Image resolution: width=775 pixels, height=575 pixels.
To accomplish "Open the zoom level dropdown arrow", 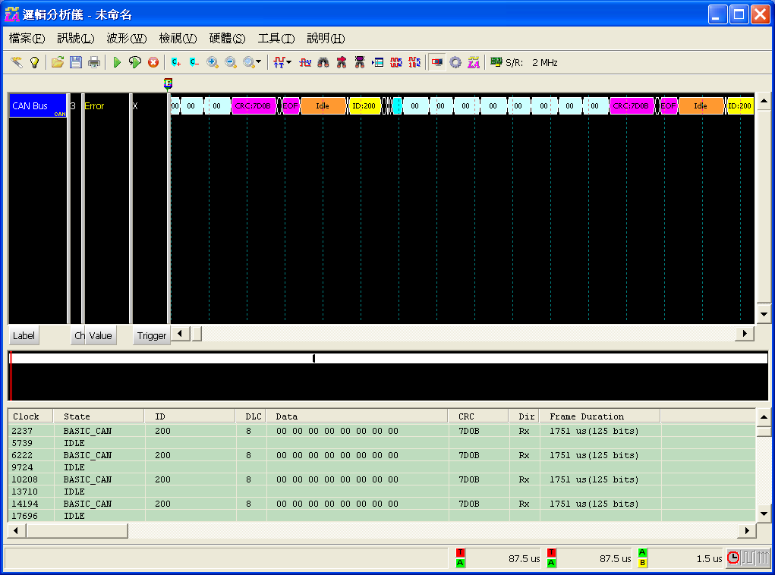I will 259,62.
